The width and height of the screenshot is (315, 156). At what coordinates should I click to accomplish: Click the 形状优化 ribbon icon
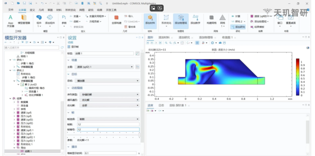point(166,21)
